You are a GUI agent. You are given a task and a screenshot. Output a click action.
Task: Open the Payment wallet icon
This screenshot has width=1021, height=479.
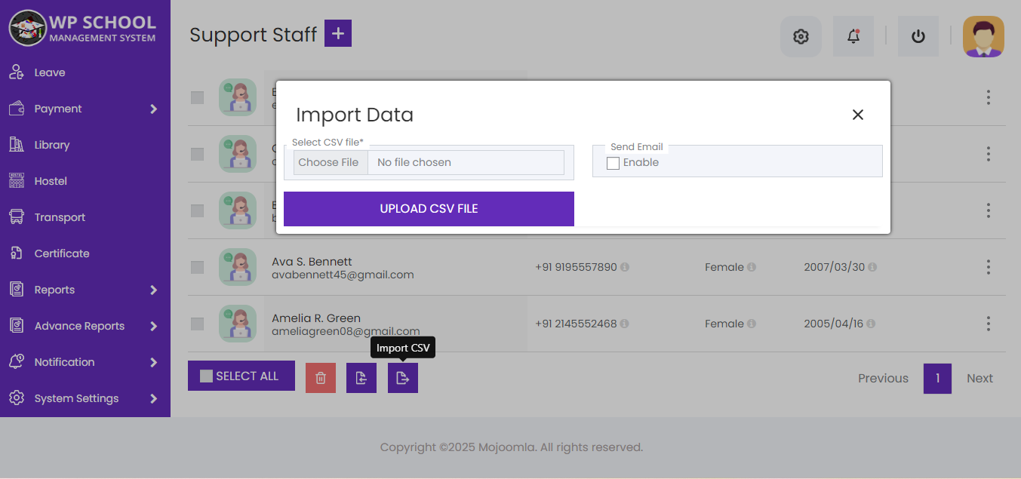(17, 109)
